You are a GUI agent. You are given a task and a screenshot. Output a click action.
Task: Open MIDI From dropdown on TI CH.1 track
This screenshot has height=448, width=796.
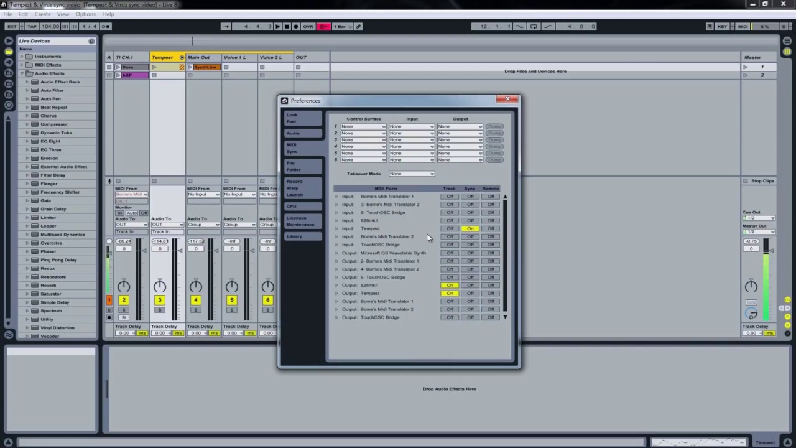[x=131, y=195]
